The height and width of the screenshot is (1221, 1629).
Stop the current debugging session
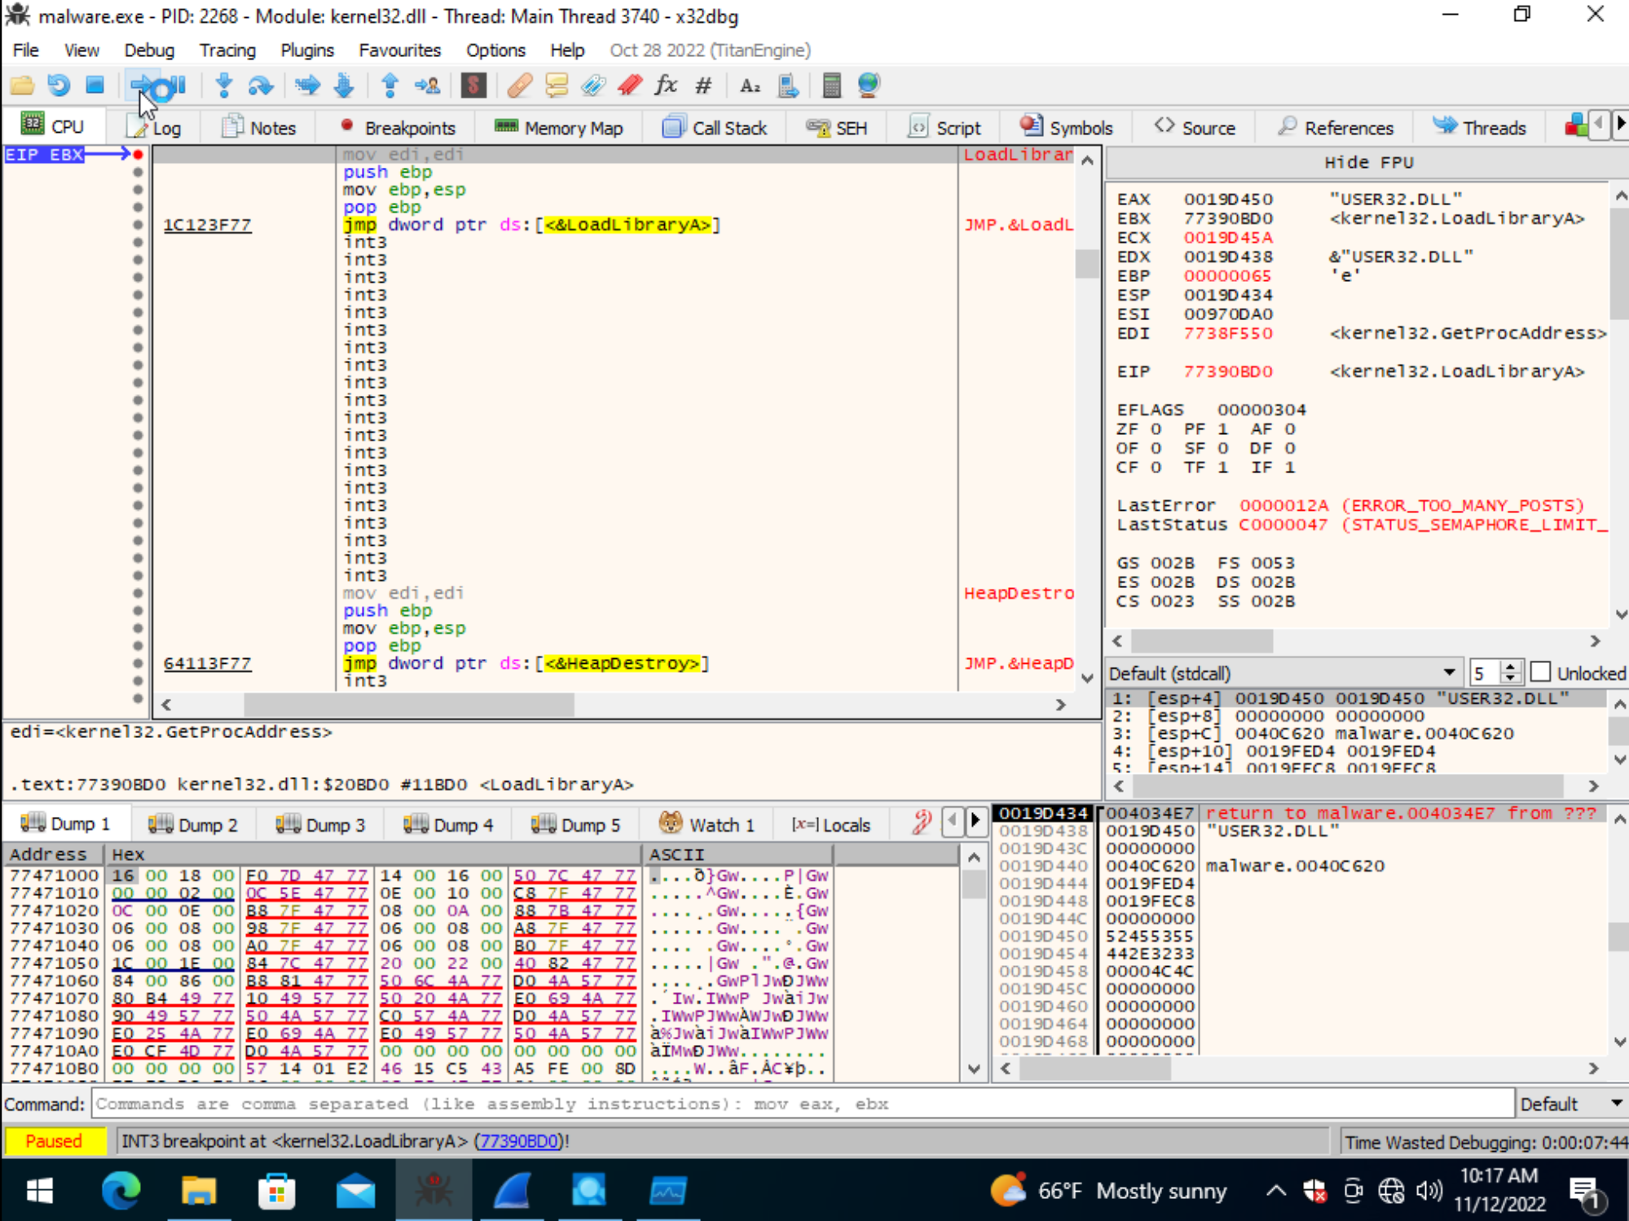pyautogui.click(x=95, y=86)
